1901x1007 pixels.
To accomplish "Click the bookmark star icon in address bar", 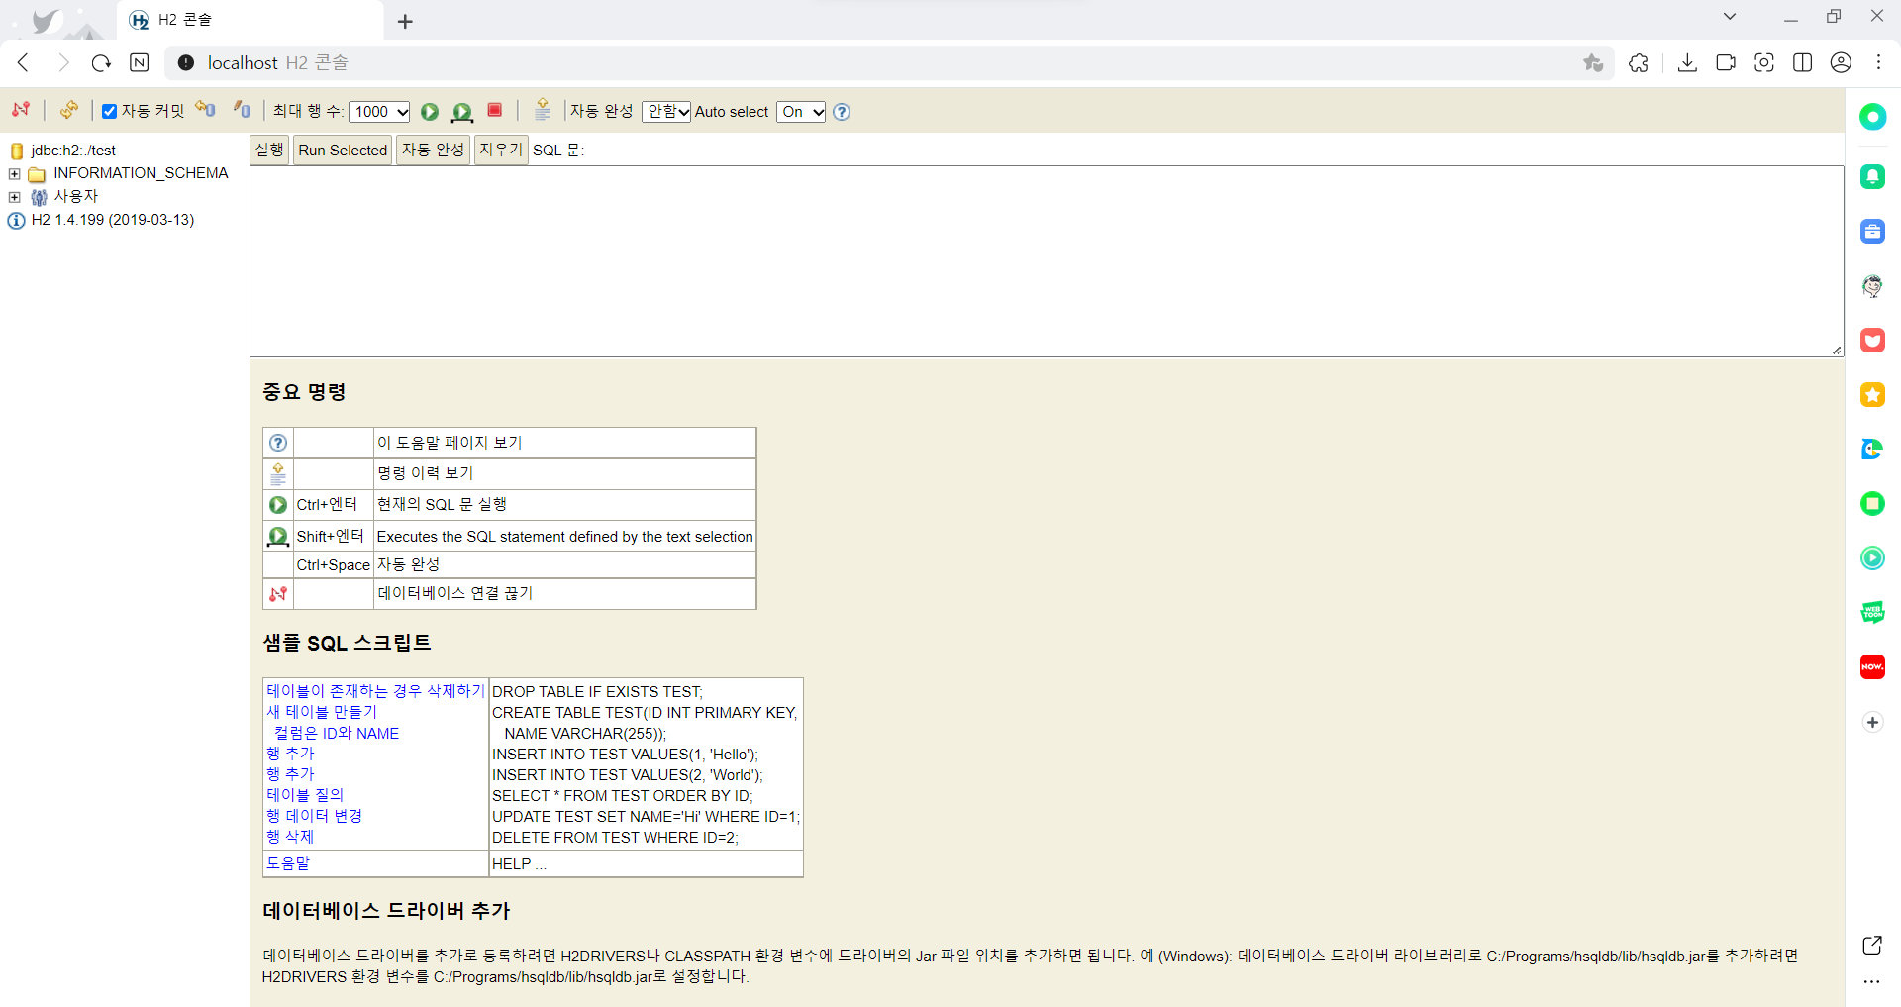I will pyautogui.click(x=1593, y=62).
